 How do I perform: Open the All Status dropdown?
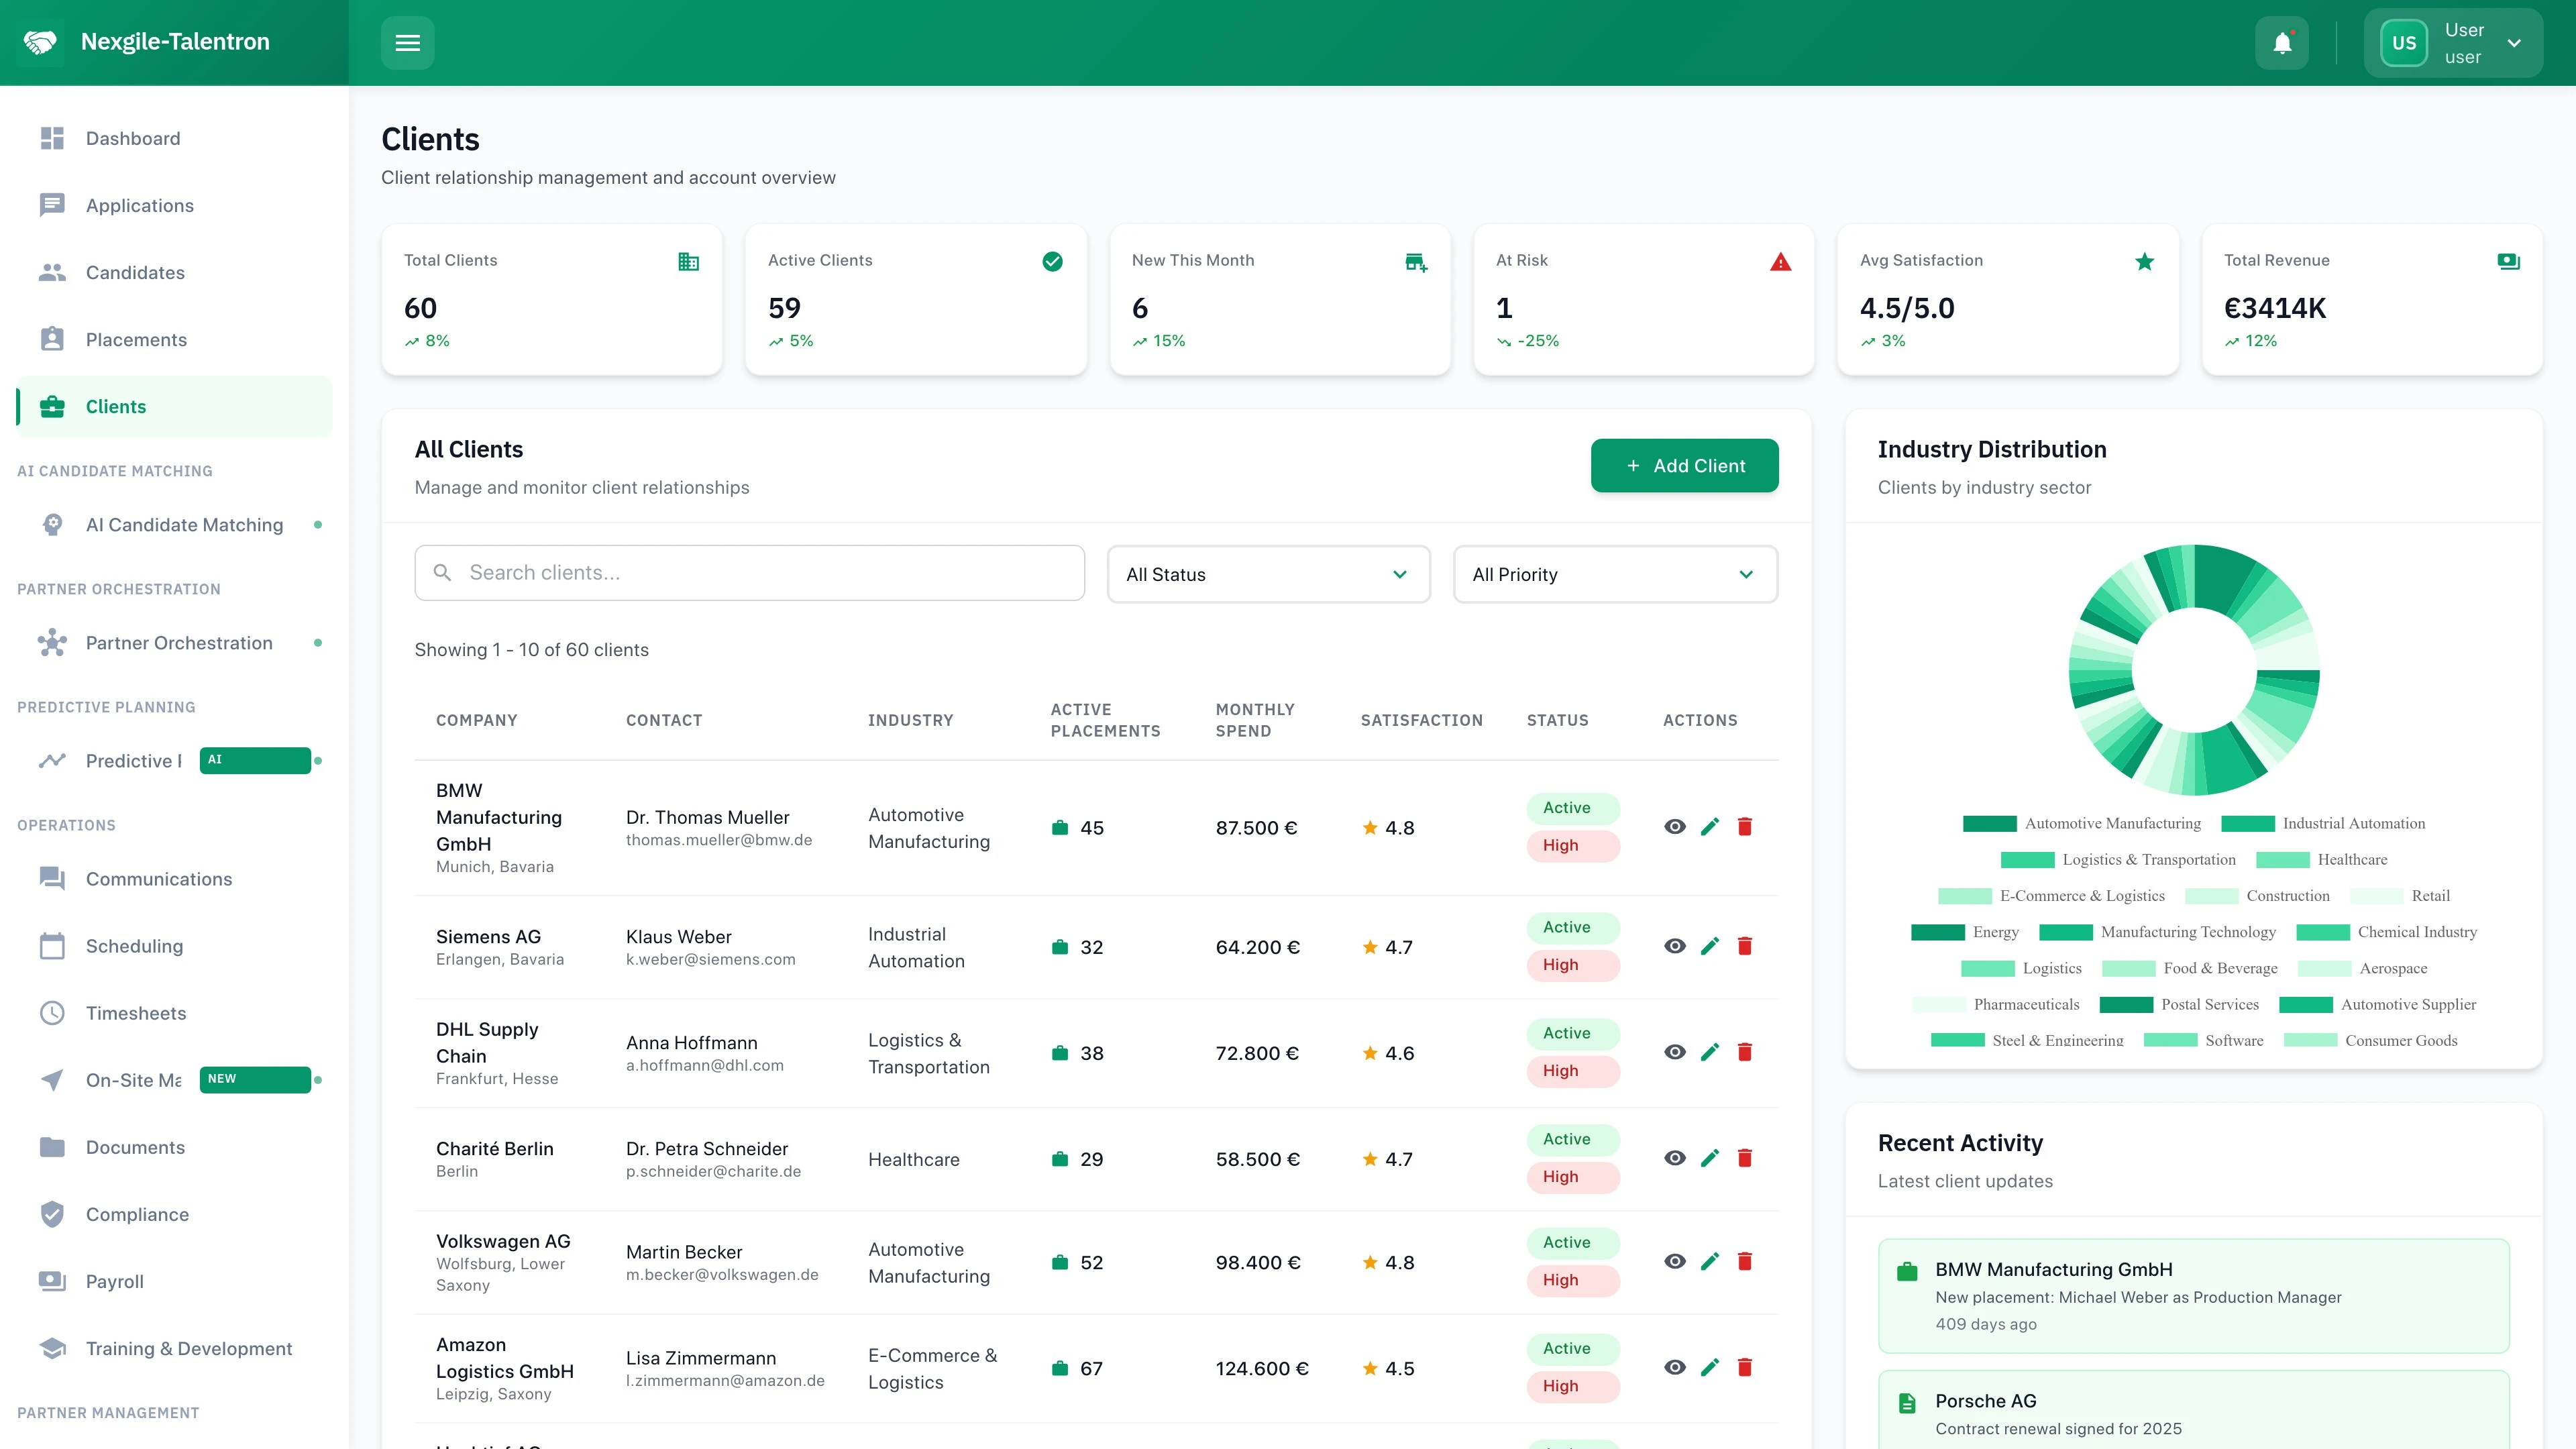click(x=1268, y=574)
